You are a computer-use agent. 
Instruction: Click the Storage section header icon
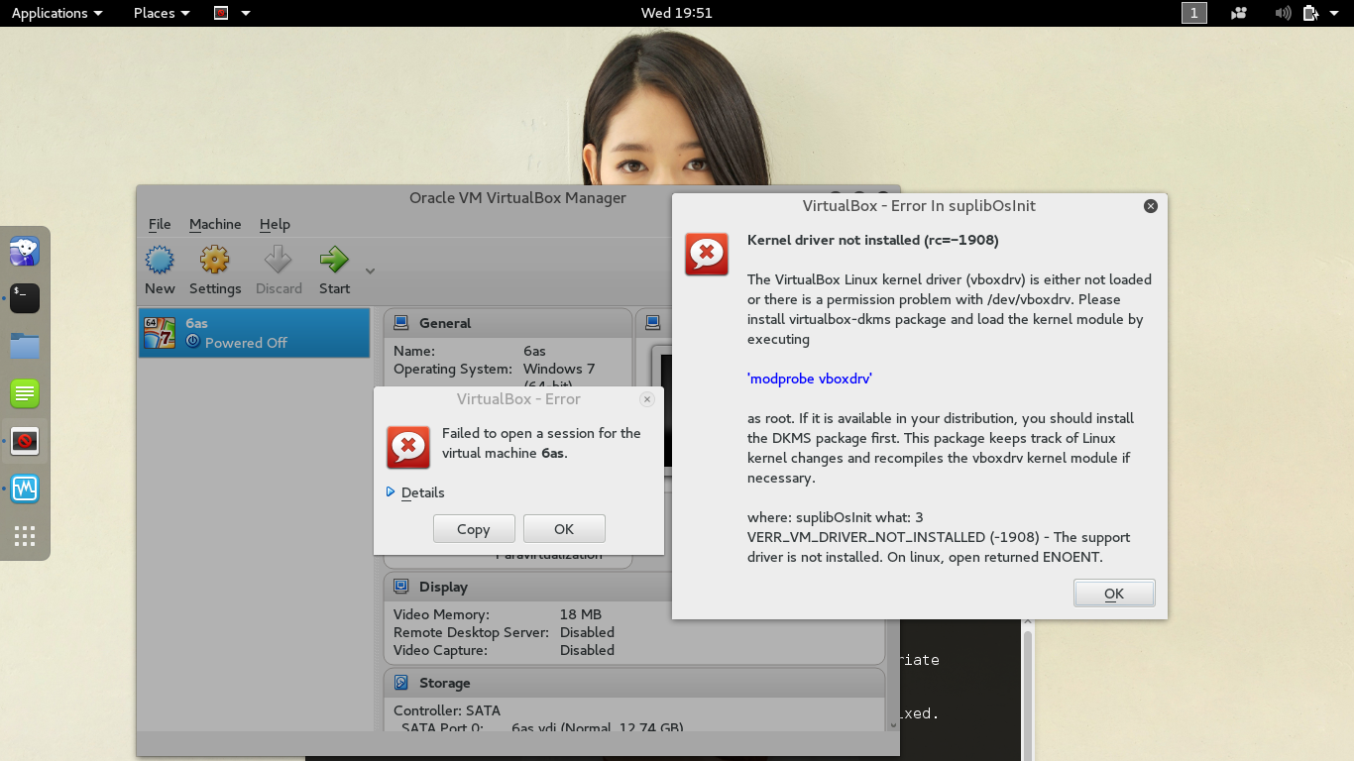401,683
